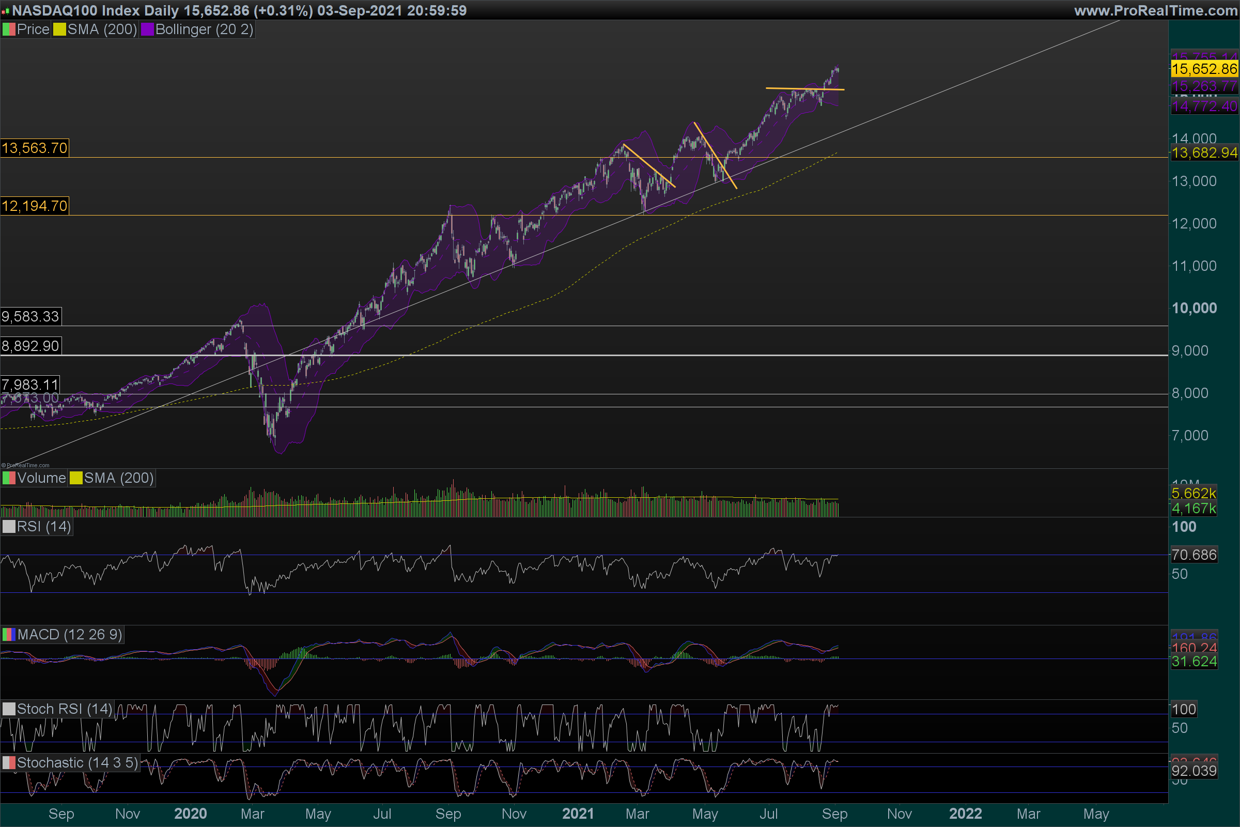The image size is (1240, 827).
Task: Click the 8,892.90 level label
Action: pos(30,346)
